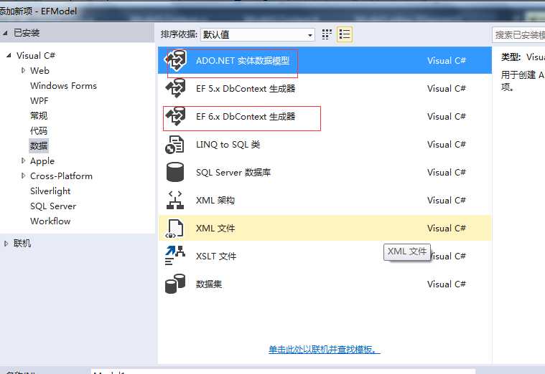Click the search installed templates field
The height and width of the screenshot is (374, 545).
[x=518, y=34]
